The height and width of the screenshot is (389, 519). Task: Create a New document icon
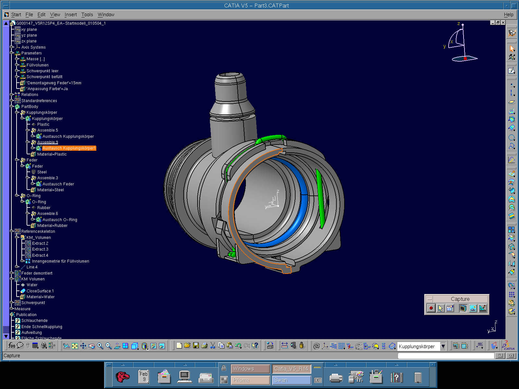pos(179,346)
